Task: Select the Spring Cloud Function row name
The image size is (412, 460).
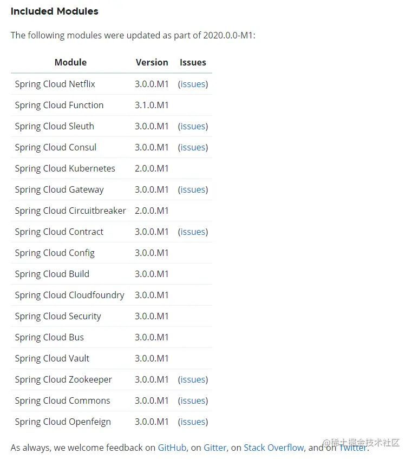Action: (59, 105)
